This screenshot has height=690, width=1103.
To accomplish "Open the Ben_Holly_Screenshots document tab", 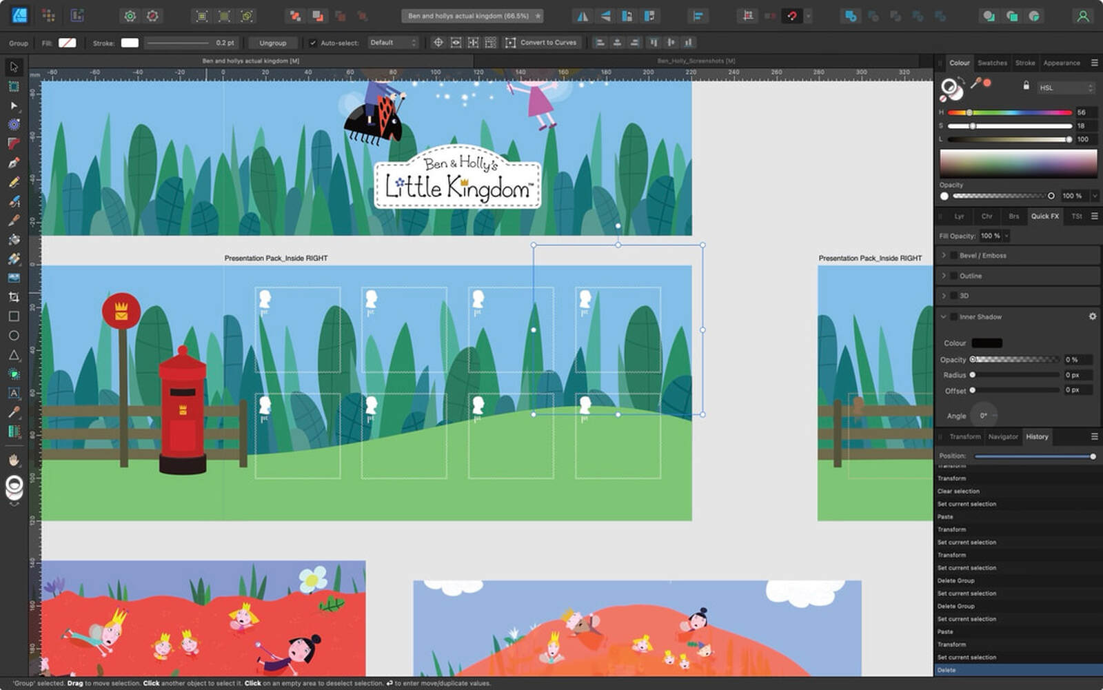I will pos(696,61).
